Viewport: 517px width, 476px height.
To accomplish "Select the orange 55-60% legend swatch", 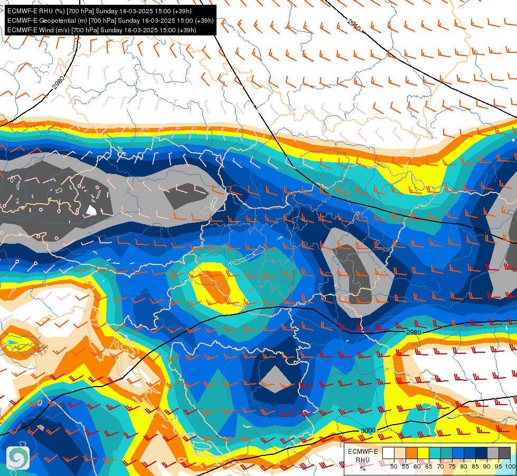I will (x=411, y=453).
